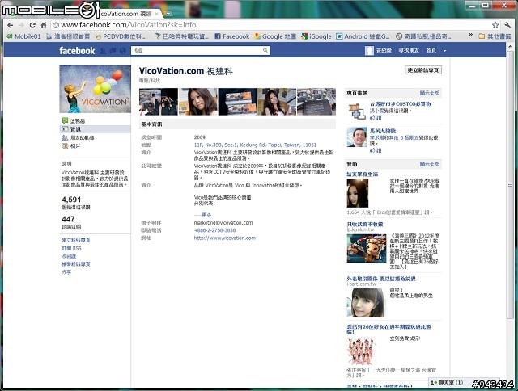
Task: Open the other bookmarks folder
Action: (x=495, y=36)
